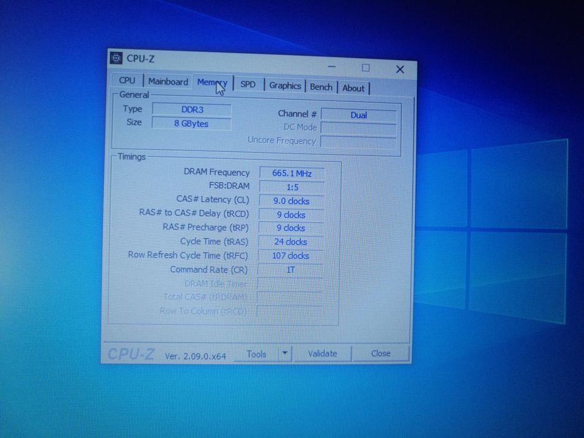Viewport: 584px width, 438px height.
Task: Click the Dual channel value field
Action: pos(359,115)
